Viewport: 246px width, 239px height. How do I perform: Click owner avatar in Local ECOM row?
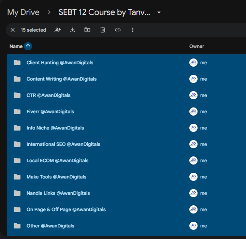[193, 160]
